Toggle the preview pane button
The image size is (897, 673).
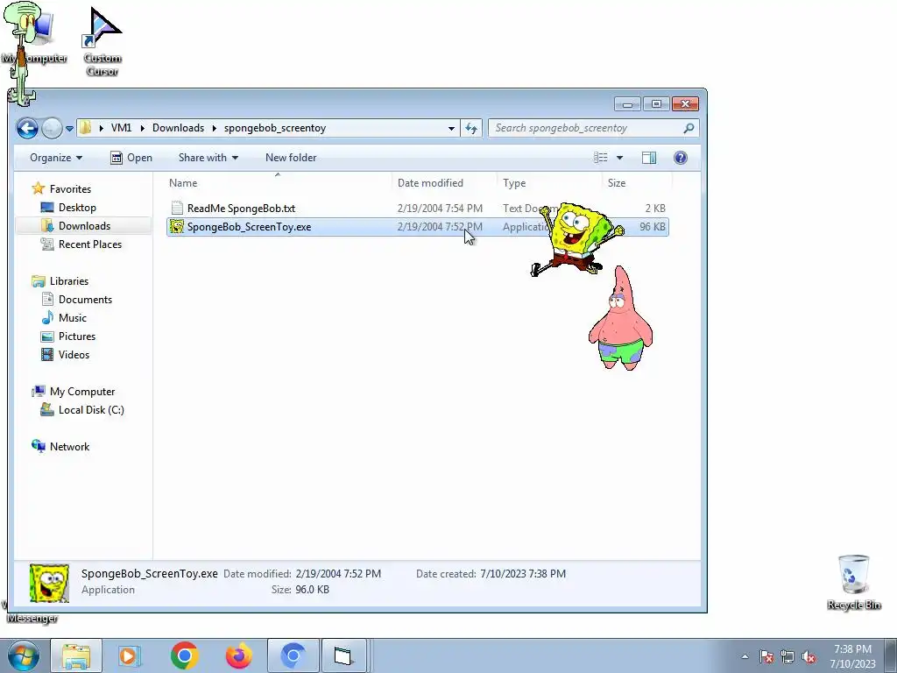(x=649, y=158)
